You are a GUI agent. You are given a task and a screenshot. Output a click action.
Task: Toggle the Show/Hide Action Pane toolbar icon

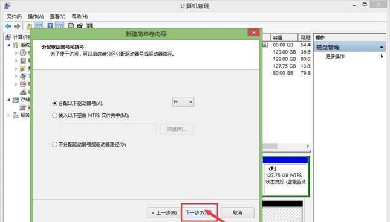pos(60,25)
